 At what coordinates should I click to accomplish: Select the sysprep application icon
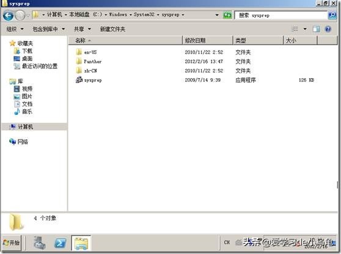point(79,80)
